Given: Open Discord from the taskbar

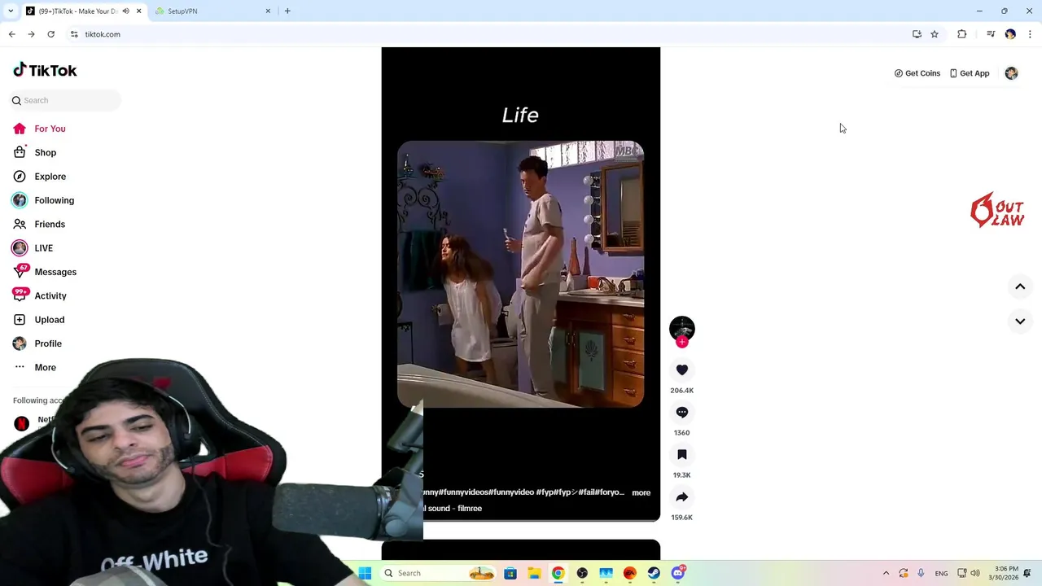Looking at the screenshot, I should click(x=678, y=573).
